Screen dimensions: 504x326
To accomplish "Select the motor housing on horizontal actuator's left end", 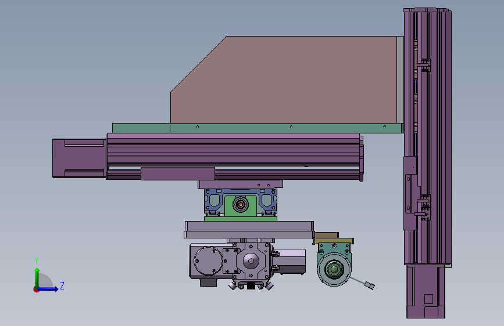I will [x=79, y=158].
